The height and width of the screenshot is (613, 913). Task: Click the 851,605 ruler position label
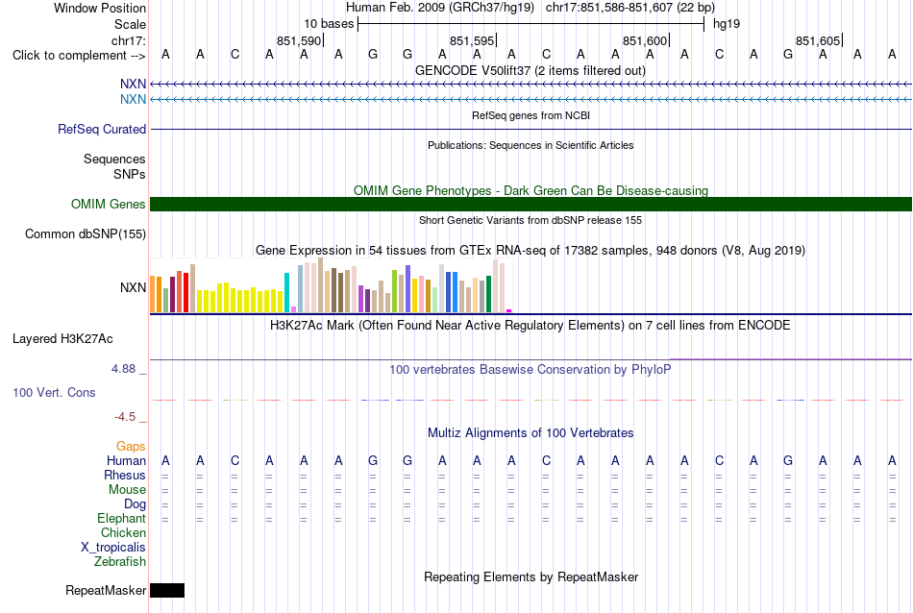pos(818,40)
